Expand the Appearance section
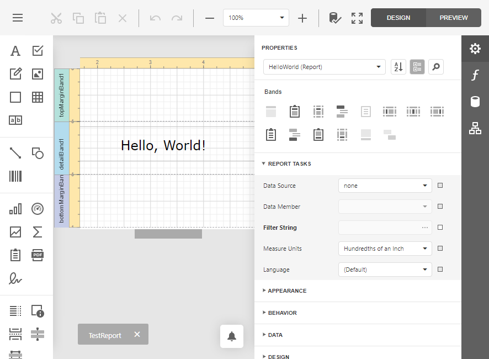Viewport: 489px width, 359px height. tap(287, 291)
